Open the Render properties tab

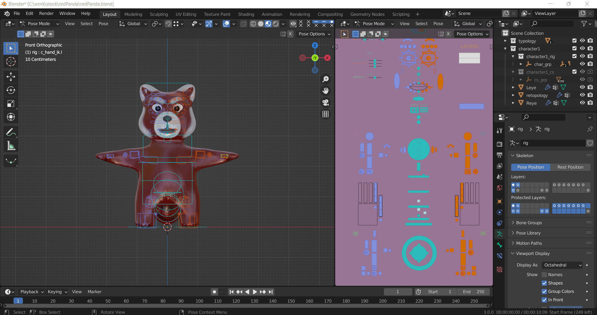pos(500,144)
